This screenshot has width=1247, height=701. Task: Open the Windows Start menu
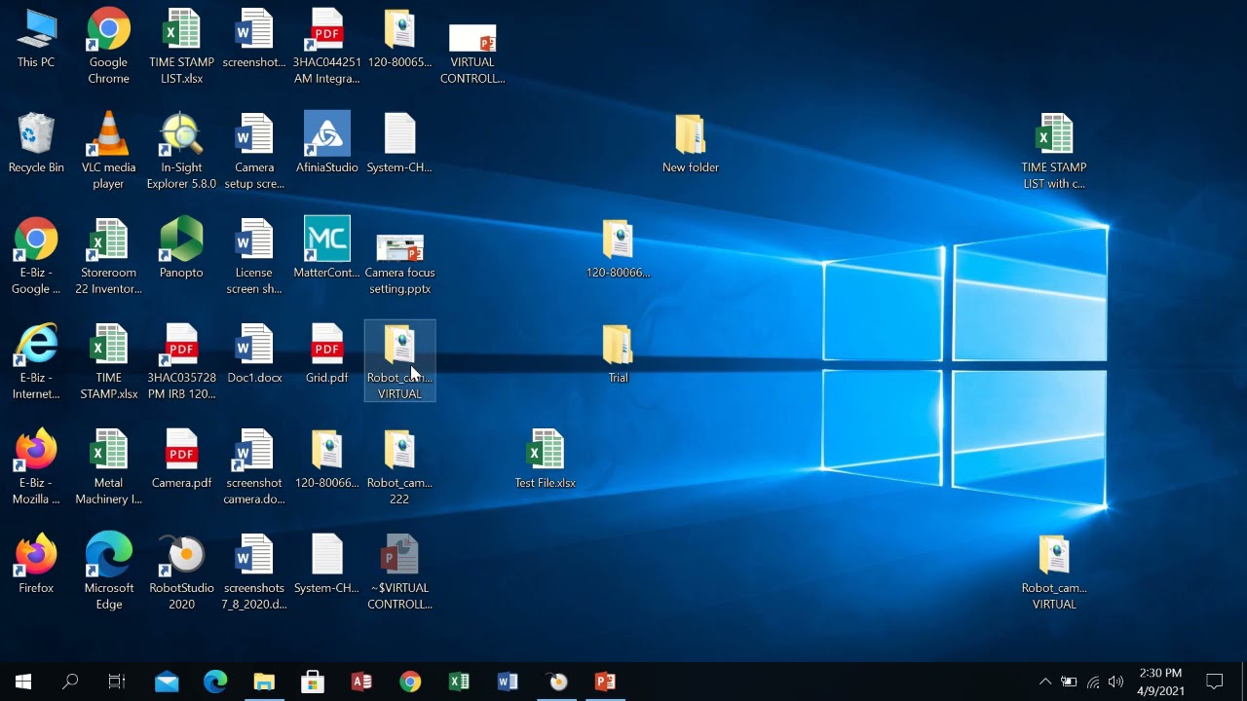[x=23, y=682]
